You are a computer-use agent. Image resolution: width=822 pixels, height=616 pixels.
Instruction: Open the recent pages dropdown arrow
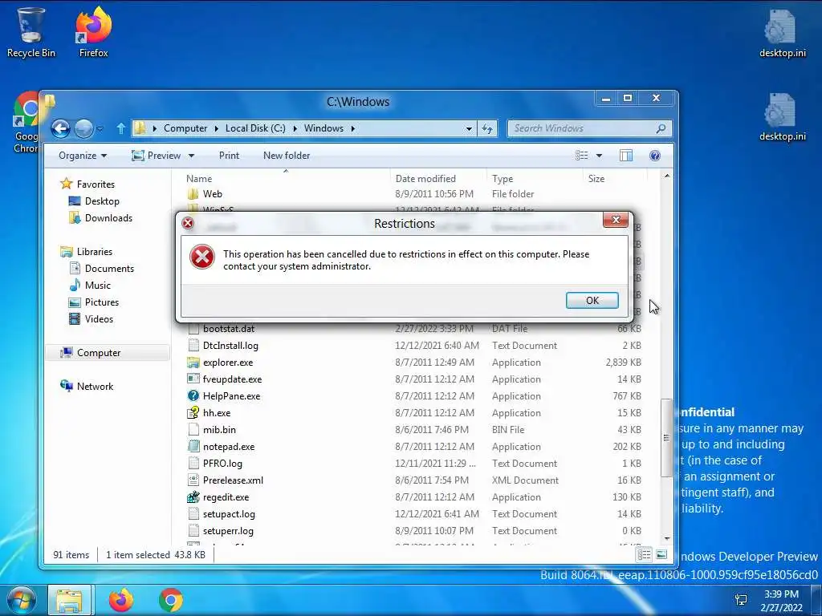click(100, 129)
